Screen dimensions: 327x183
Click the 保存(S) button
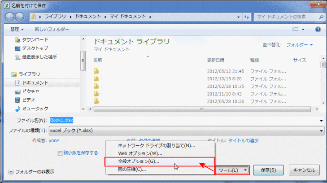[268, 170]
